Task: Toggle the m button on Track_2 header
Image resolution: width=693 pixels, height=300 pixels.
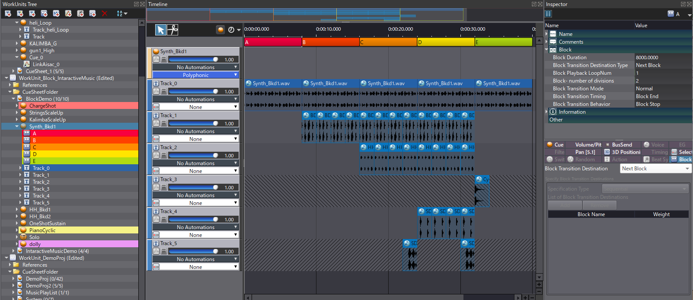Action: coord(164,156)
